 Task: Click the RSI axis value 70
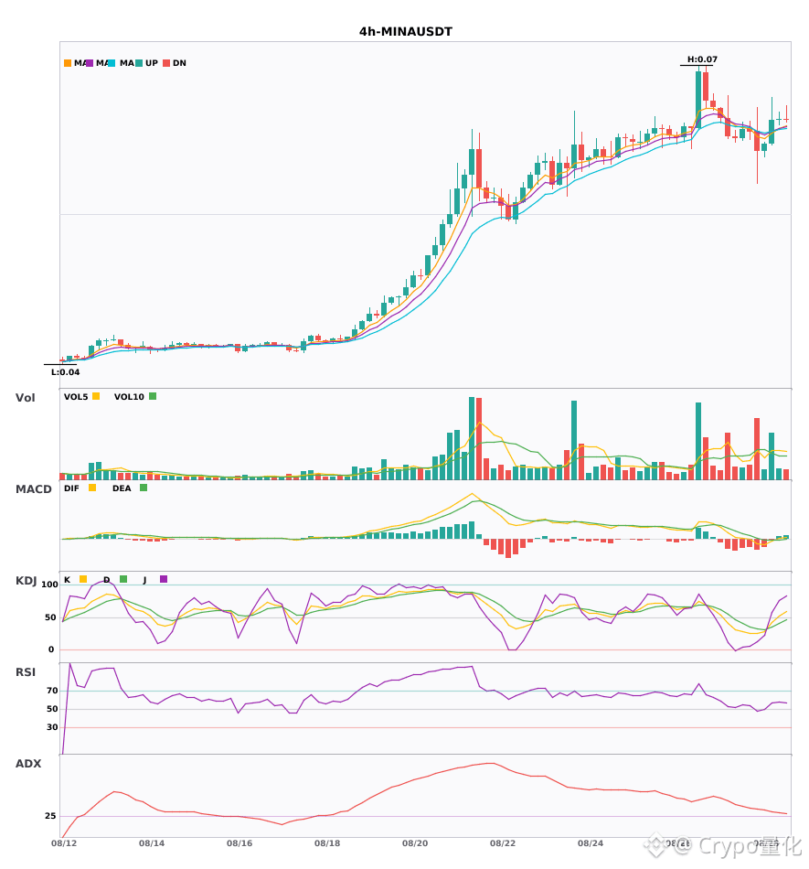(x=53, y=691)
